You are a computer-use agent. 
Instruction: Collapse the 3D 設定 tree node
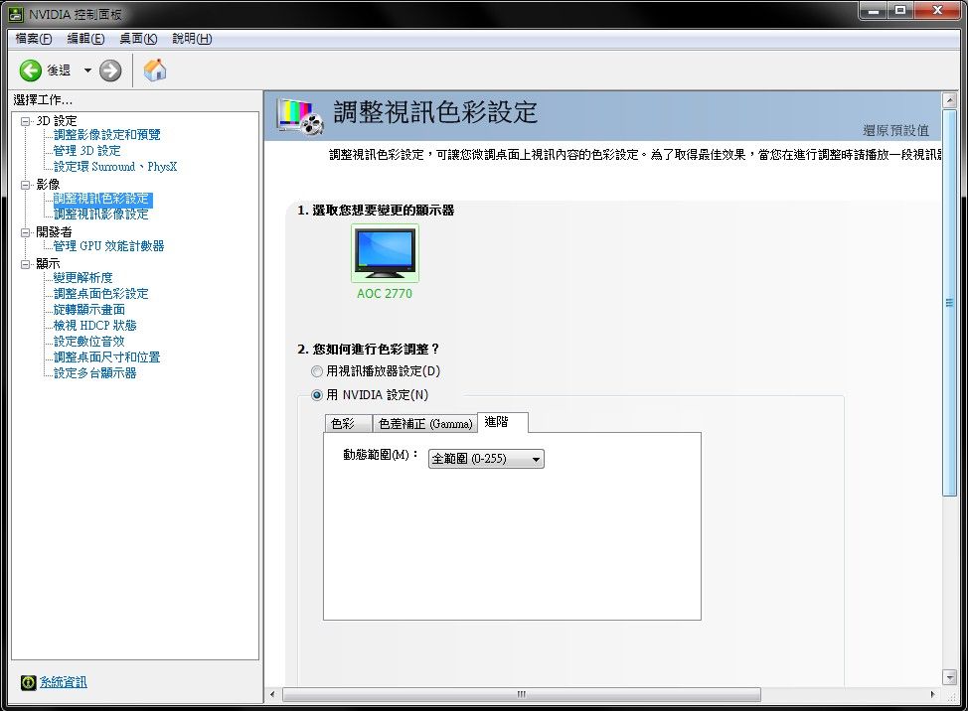[26, 120]
